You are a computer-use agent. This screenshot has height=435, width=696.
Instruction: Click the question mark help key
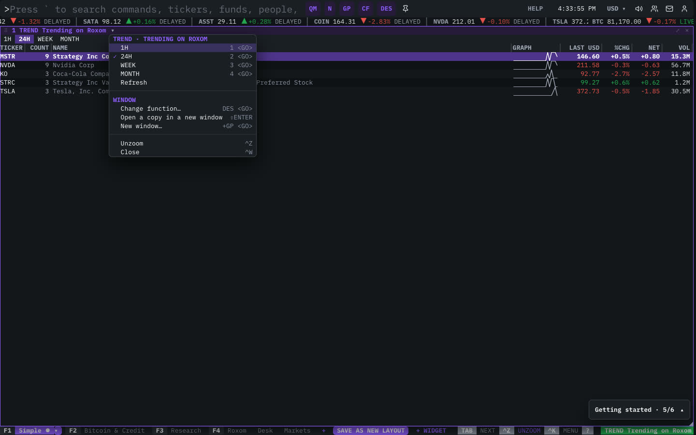588,431
